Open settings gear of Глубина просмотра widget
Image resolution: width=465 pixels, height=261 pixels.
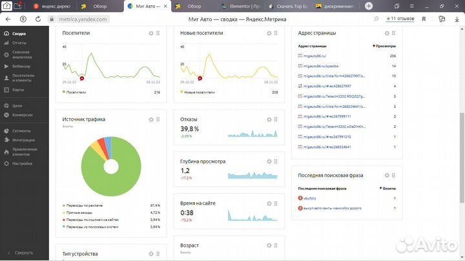(x=269, y=162)
